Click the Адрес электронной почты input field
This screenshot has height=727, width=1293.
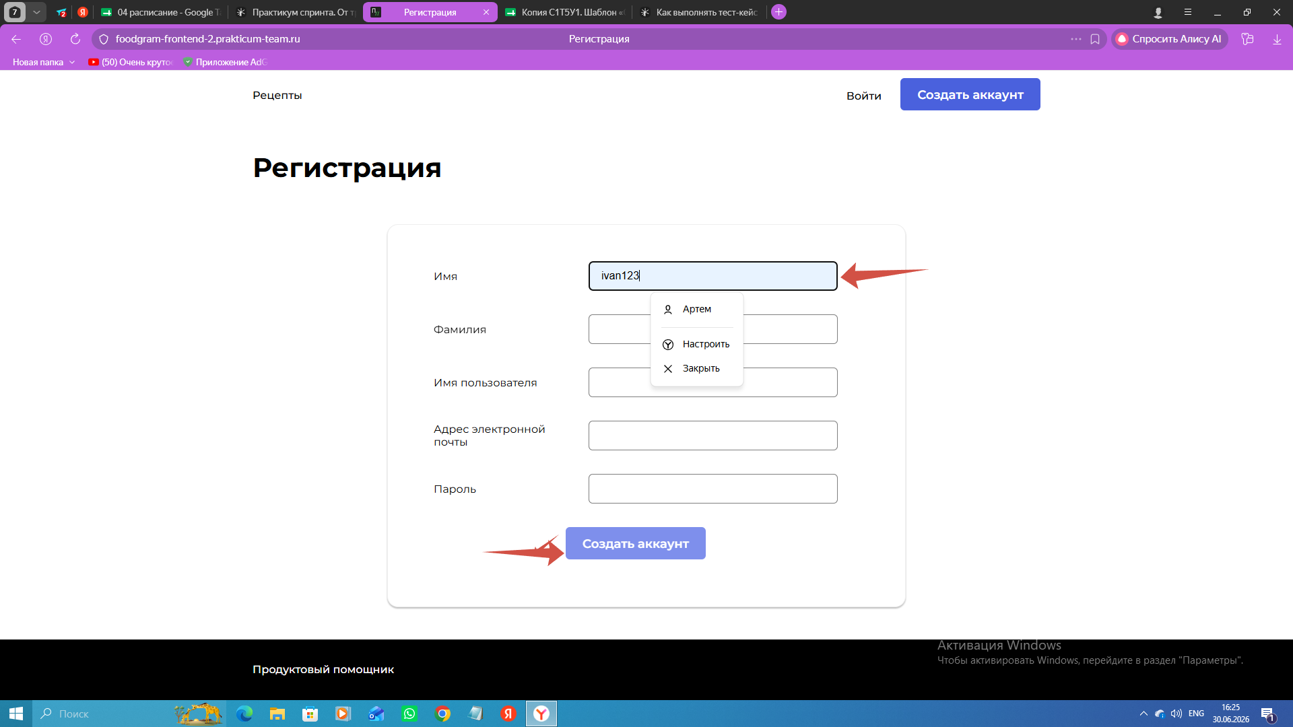click(x=712, y=436)
